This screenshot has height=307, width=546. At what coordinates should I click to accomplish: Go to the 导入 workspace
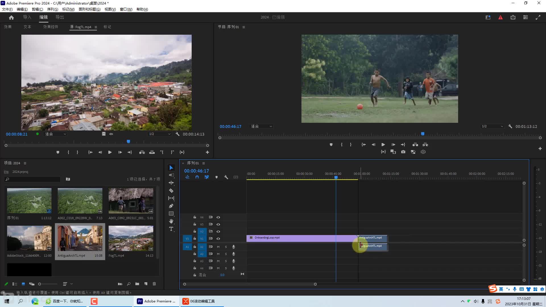[x=27, y=17]
